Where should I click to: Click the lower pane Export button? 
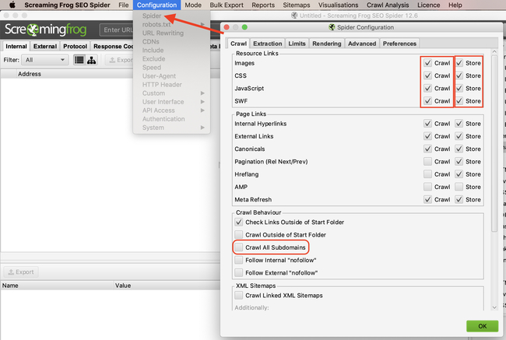[x=21, y=272]
